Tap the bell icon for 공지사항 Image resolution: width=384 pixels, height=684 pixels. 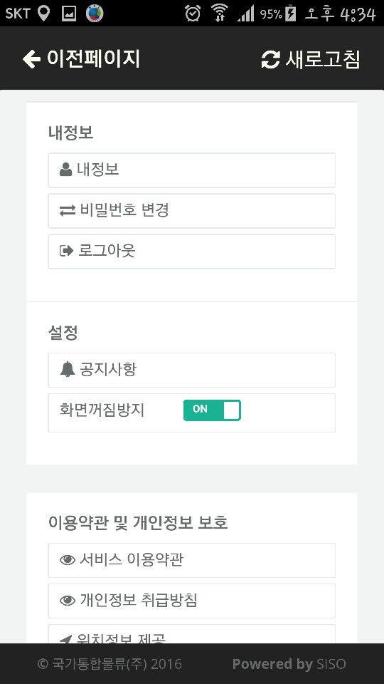coord(68,370)
